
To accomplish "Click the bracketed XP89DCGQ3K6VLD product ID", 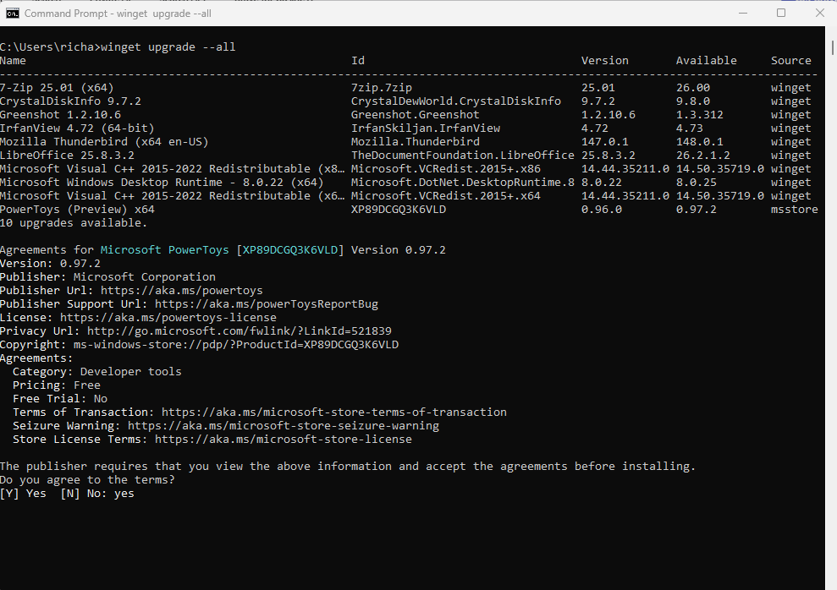I will [290, 250].
